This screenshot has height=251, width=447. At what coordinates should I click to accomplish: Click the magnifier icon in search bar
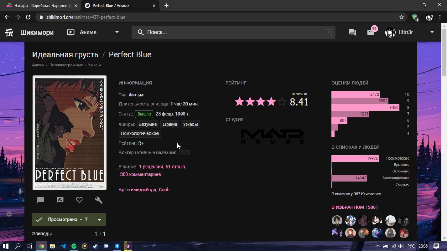click(140, 32)
